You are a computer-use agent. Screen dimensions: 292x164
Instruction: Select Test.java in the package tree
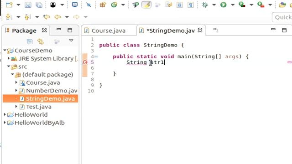[38, 107]
